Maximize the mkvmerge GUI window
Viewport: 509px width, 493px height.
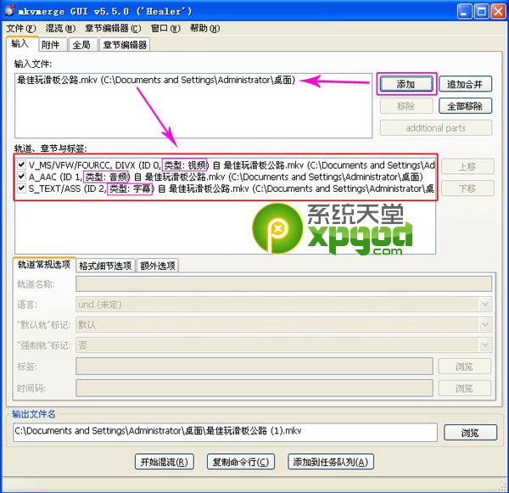(481, 11)
